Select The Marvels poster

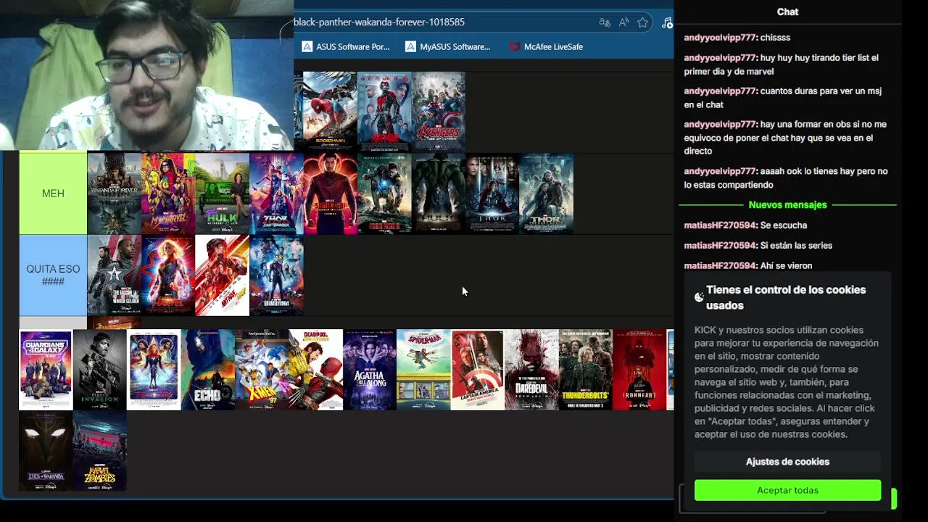click(x=154, y=370)
